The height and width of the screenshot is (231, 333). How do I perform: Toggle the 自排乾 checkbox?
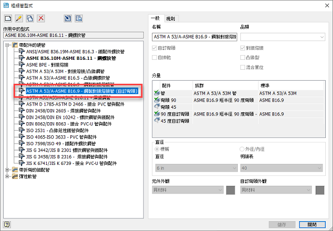pos(155,58)
